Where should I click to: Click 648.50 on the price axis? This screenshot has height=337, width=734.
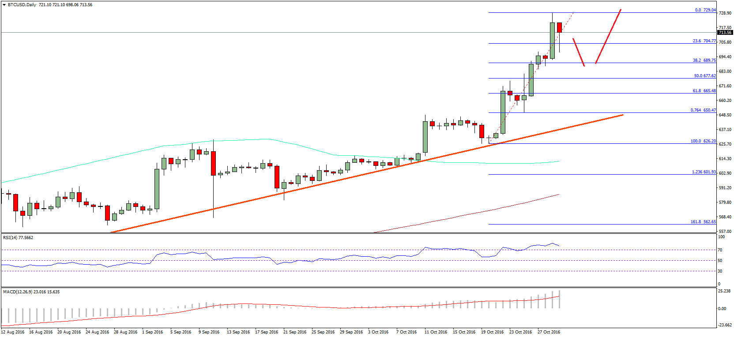click(725, 115)
